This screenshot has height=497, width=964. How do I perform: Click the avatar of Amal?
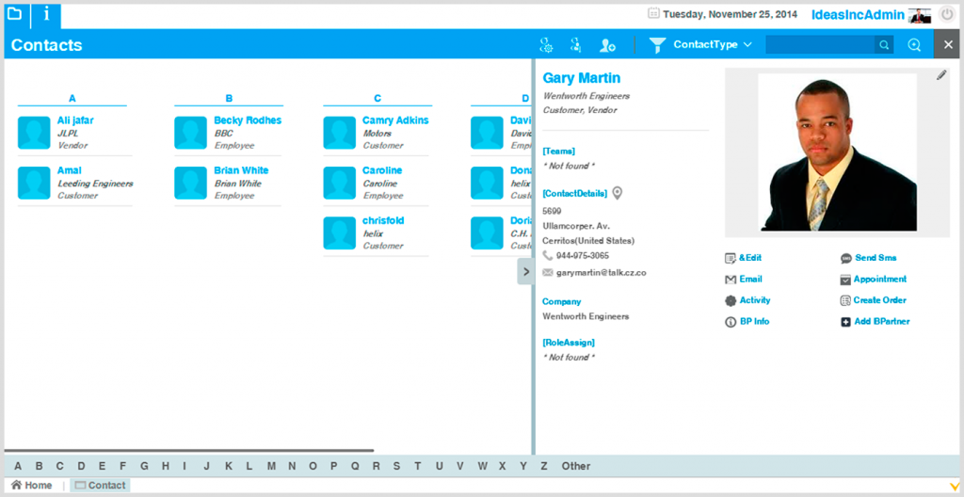pyautogui.click(x=34, y=183)
